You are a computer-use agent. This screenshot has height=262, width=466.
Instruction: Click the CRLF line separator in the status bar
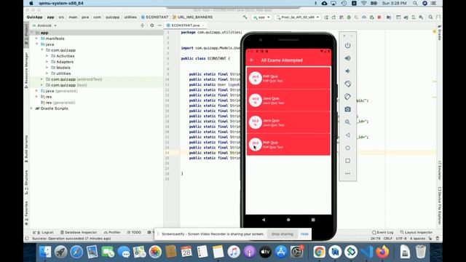coord(388,239)
